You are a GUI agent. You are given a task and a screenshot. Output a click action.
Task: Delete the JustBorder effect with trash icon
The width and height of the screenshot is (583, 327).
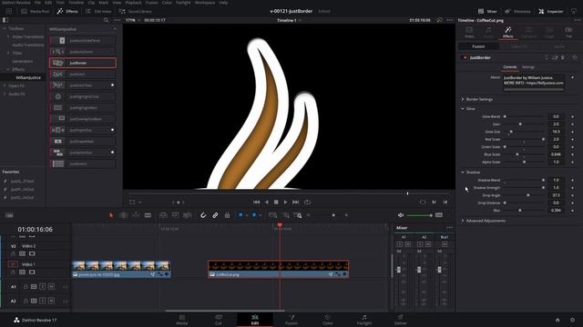pos(563,58)
